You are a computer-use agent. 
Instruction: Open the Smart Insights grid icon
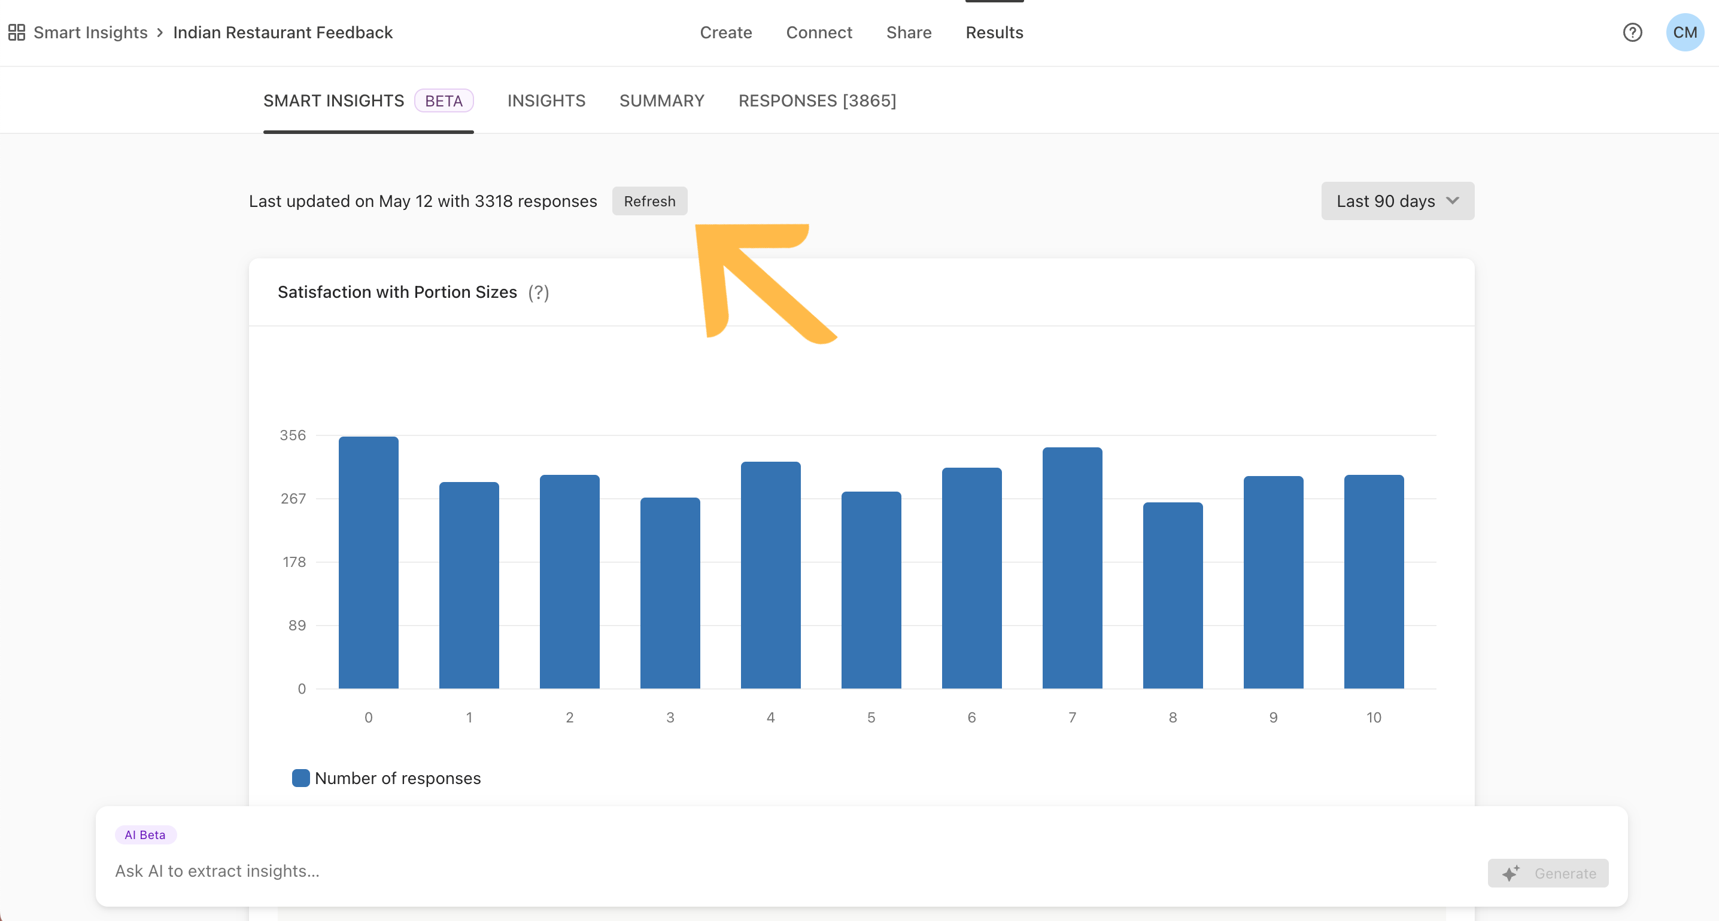[x=17, y=33]
